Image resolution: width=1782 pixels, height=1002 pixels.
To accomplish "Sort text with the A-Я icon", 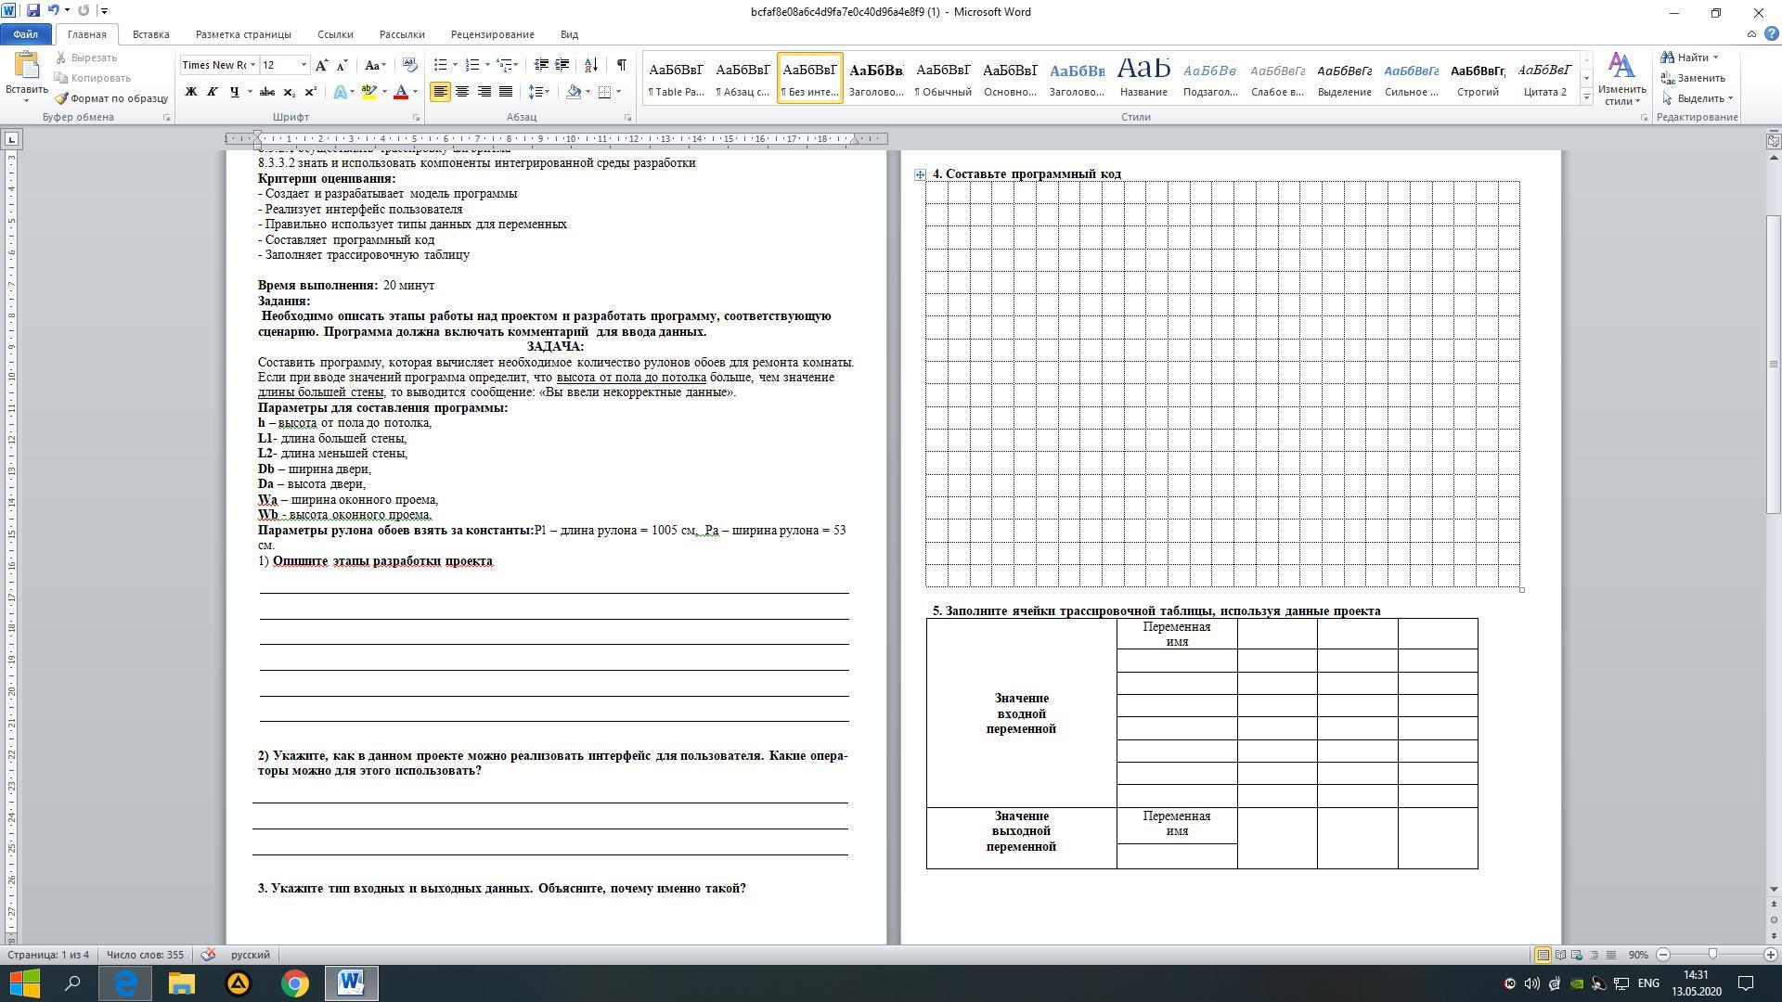I will (591, 65).
